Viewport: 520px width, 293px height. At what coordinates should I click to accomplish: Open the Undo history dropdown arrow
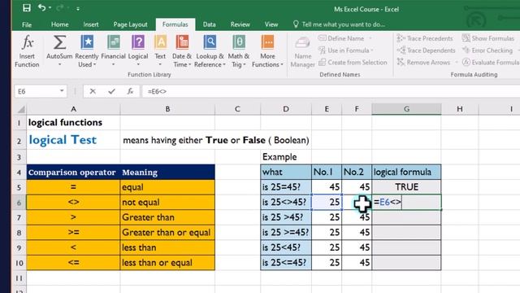50,8
